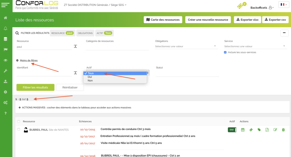Click the tag icon in Actions column

[x=259, y=130]
